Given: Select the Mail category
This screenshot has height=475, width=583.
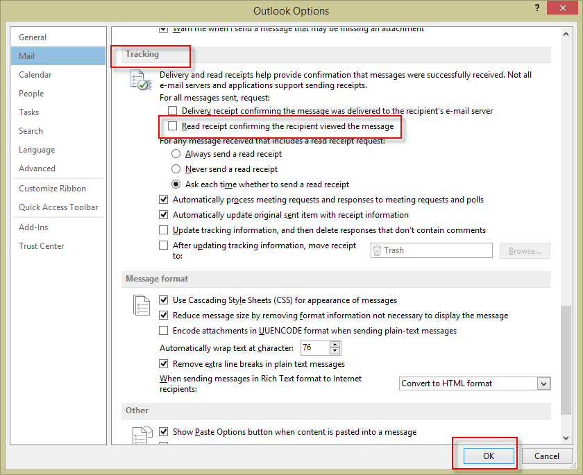Looking at the screenshot, I should click(x=58, y=55).
